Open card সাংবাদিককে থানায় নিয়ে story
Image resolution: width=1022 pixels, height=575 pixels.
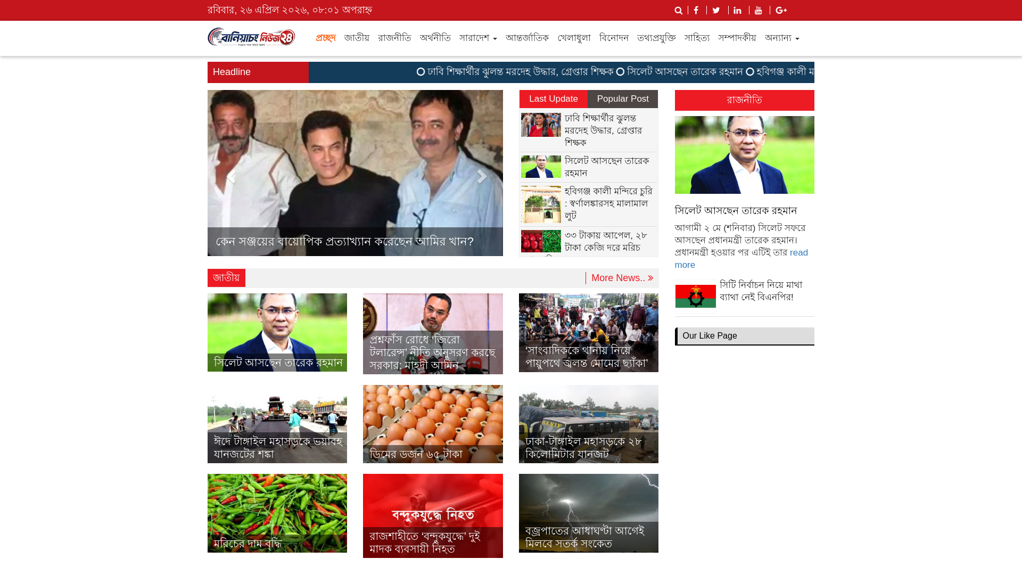589,333
